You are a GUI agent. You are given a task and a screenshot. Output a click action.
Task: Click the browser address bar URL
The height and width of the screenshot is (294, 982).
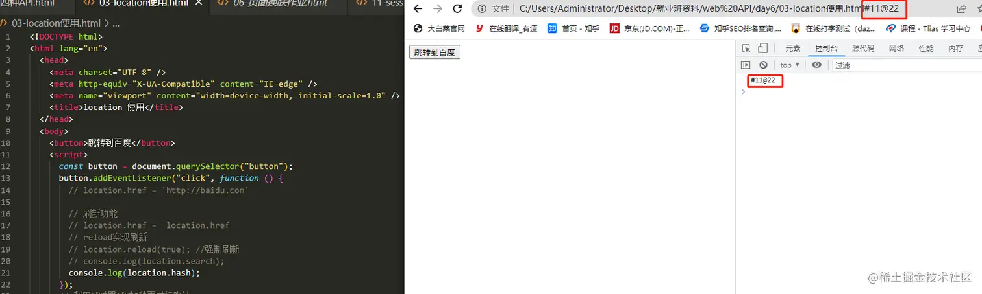(x=709, y=9)
